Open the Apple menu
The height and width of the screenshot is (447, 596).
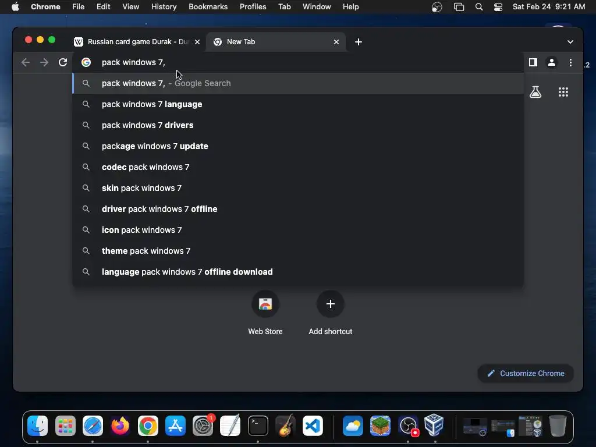pos(15,6)
